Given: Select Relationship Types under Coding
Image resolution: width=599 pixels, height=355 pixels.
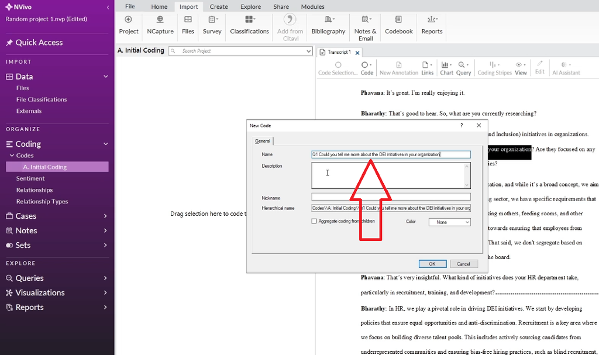Looking at the screenshot, I should click(42, 201).
